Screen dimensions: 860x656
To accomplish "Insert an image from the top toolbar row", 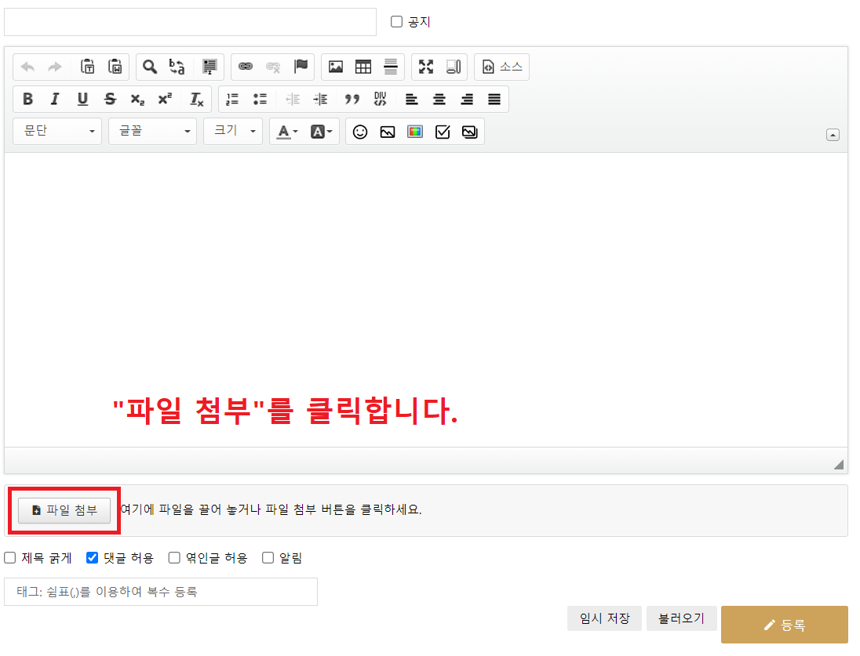I will click(x=336, y=67).
